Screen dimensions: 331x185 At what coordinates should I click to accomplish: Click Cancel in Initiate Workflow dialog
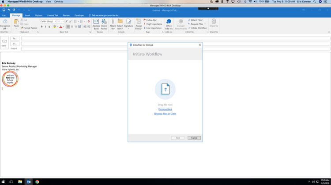tap(194, 138)
